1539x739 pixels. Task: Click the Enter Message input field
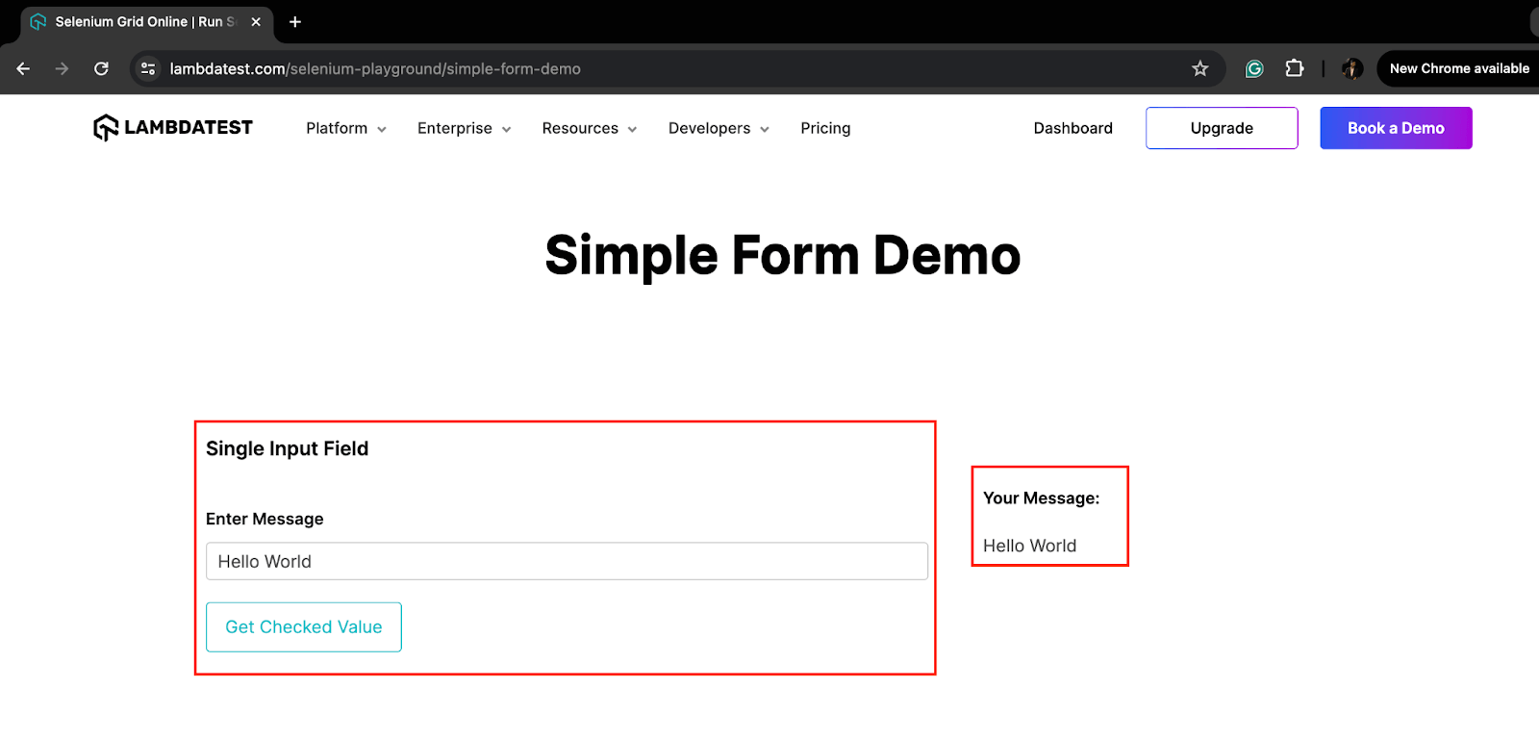click(567, 561)
